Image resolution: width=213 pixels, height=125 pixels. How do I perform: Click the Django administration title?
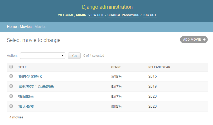tap(107, 7)
